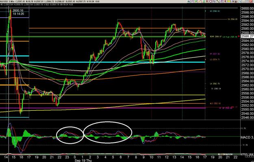Click the circle toolbar icon
The height and width of the screenshot is (162, 254).
click(x=211, y=1)
